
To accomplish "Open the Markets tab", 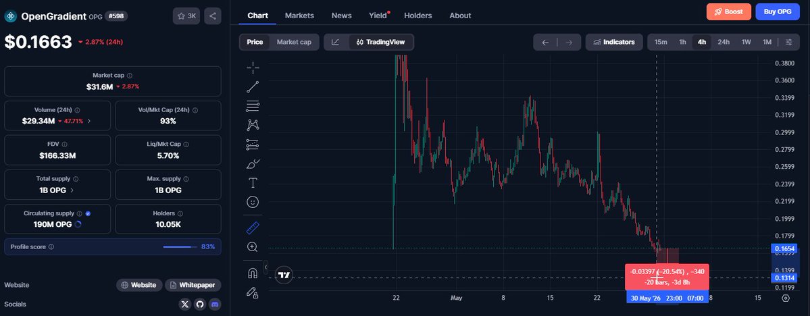I will [300, 16].
